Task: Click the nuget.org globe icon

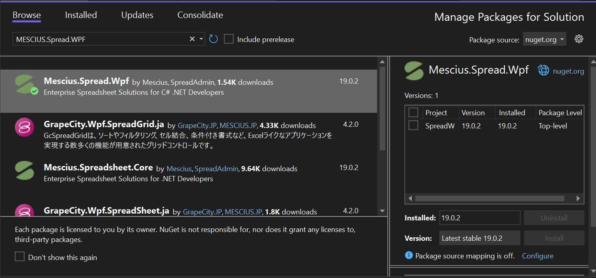Action: (x=543, y=70)
